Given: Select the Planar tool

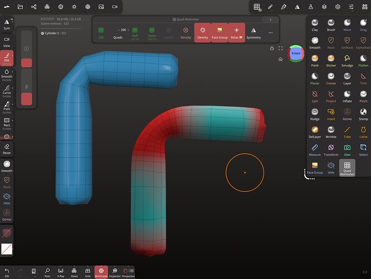Looking at the screenshot, I should pos(315,79).
